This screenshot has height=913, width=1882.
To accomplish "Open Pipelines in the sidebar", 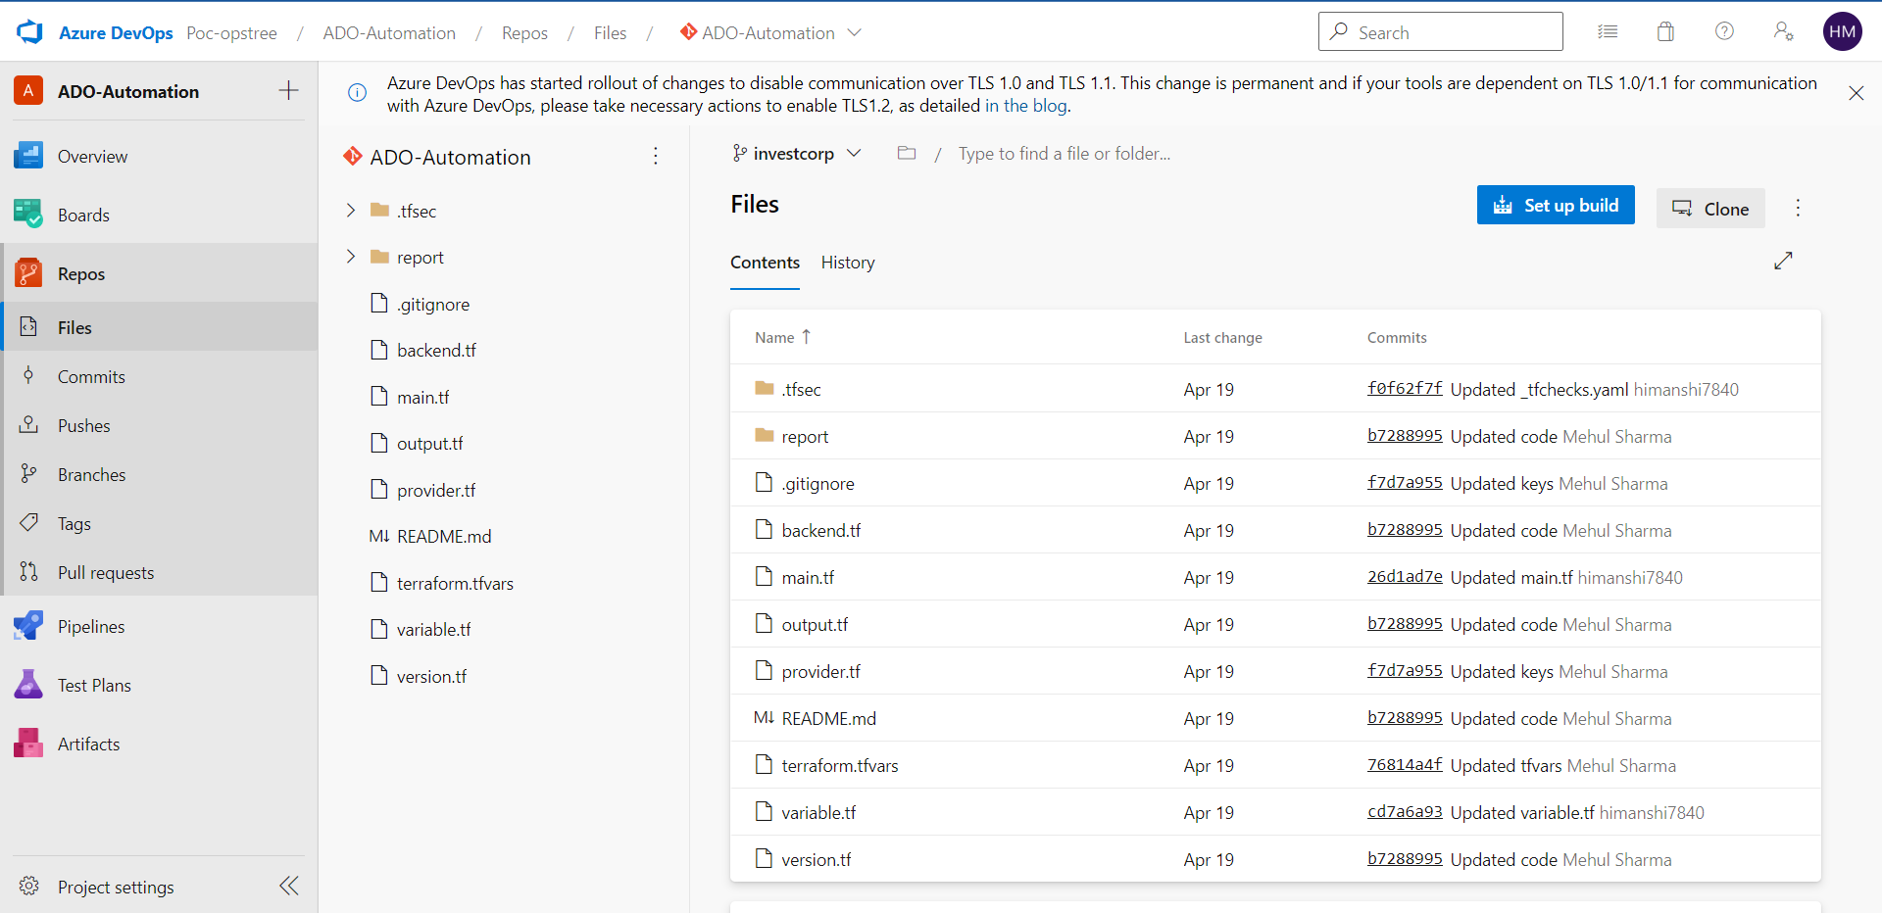I will point(159,626).
